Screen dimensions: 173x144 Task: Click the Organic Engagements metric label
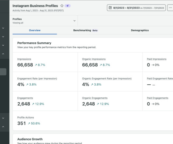[95, 98]
